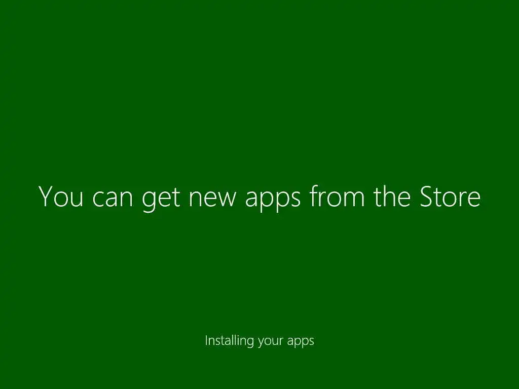Click the letter 'g' in 'get'
This screenshot has width=519, height=389.
149,202
